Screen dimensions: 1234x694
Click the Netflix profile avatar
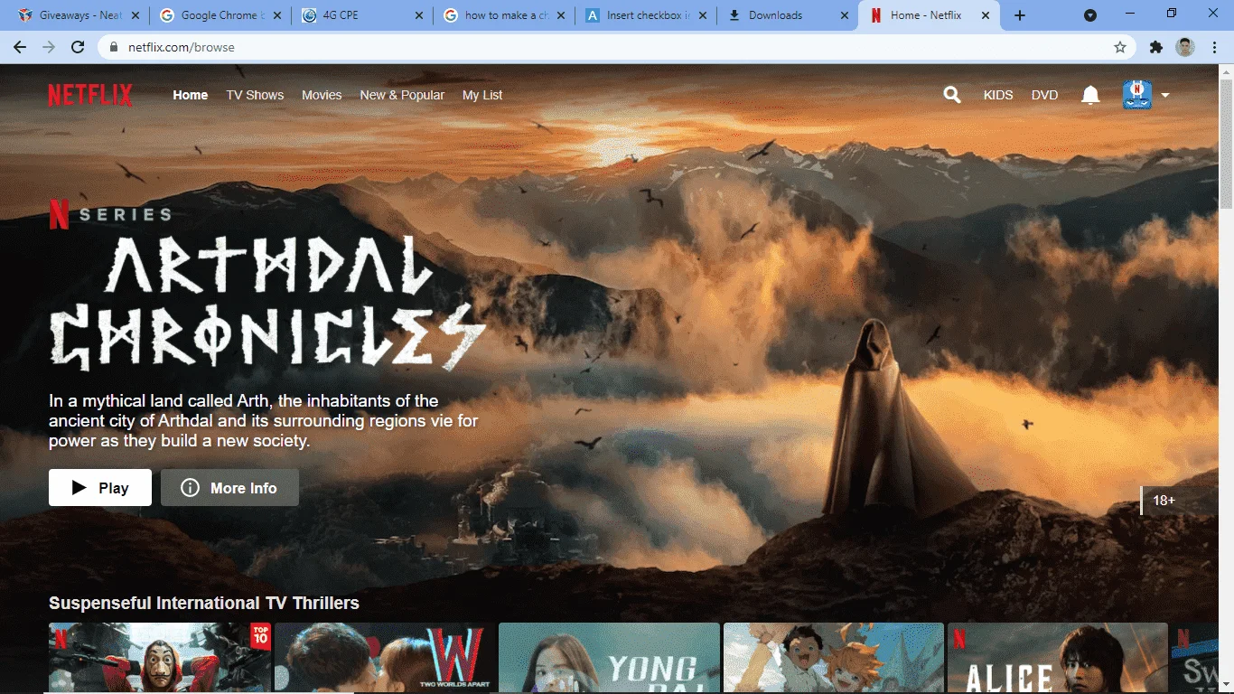(x=1137, y=95)
